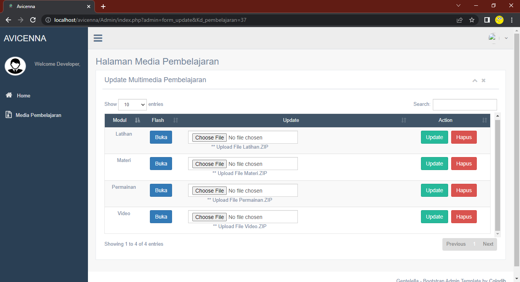
Task: Click the hamburger menu toggle icon
Action: click(98, 38)
